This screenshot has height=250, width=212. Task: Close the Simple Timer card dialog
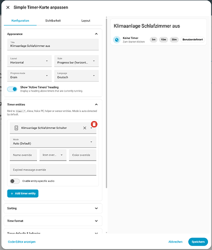[x=8, y=7]
